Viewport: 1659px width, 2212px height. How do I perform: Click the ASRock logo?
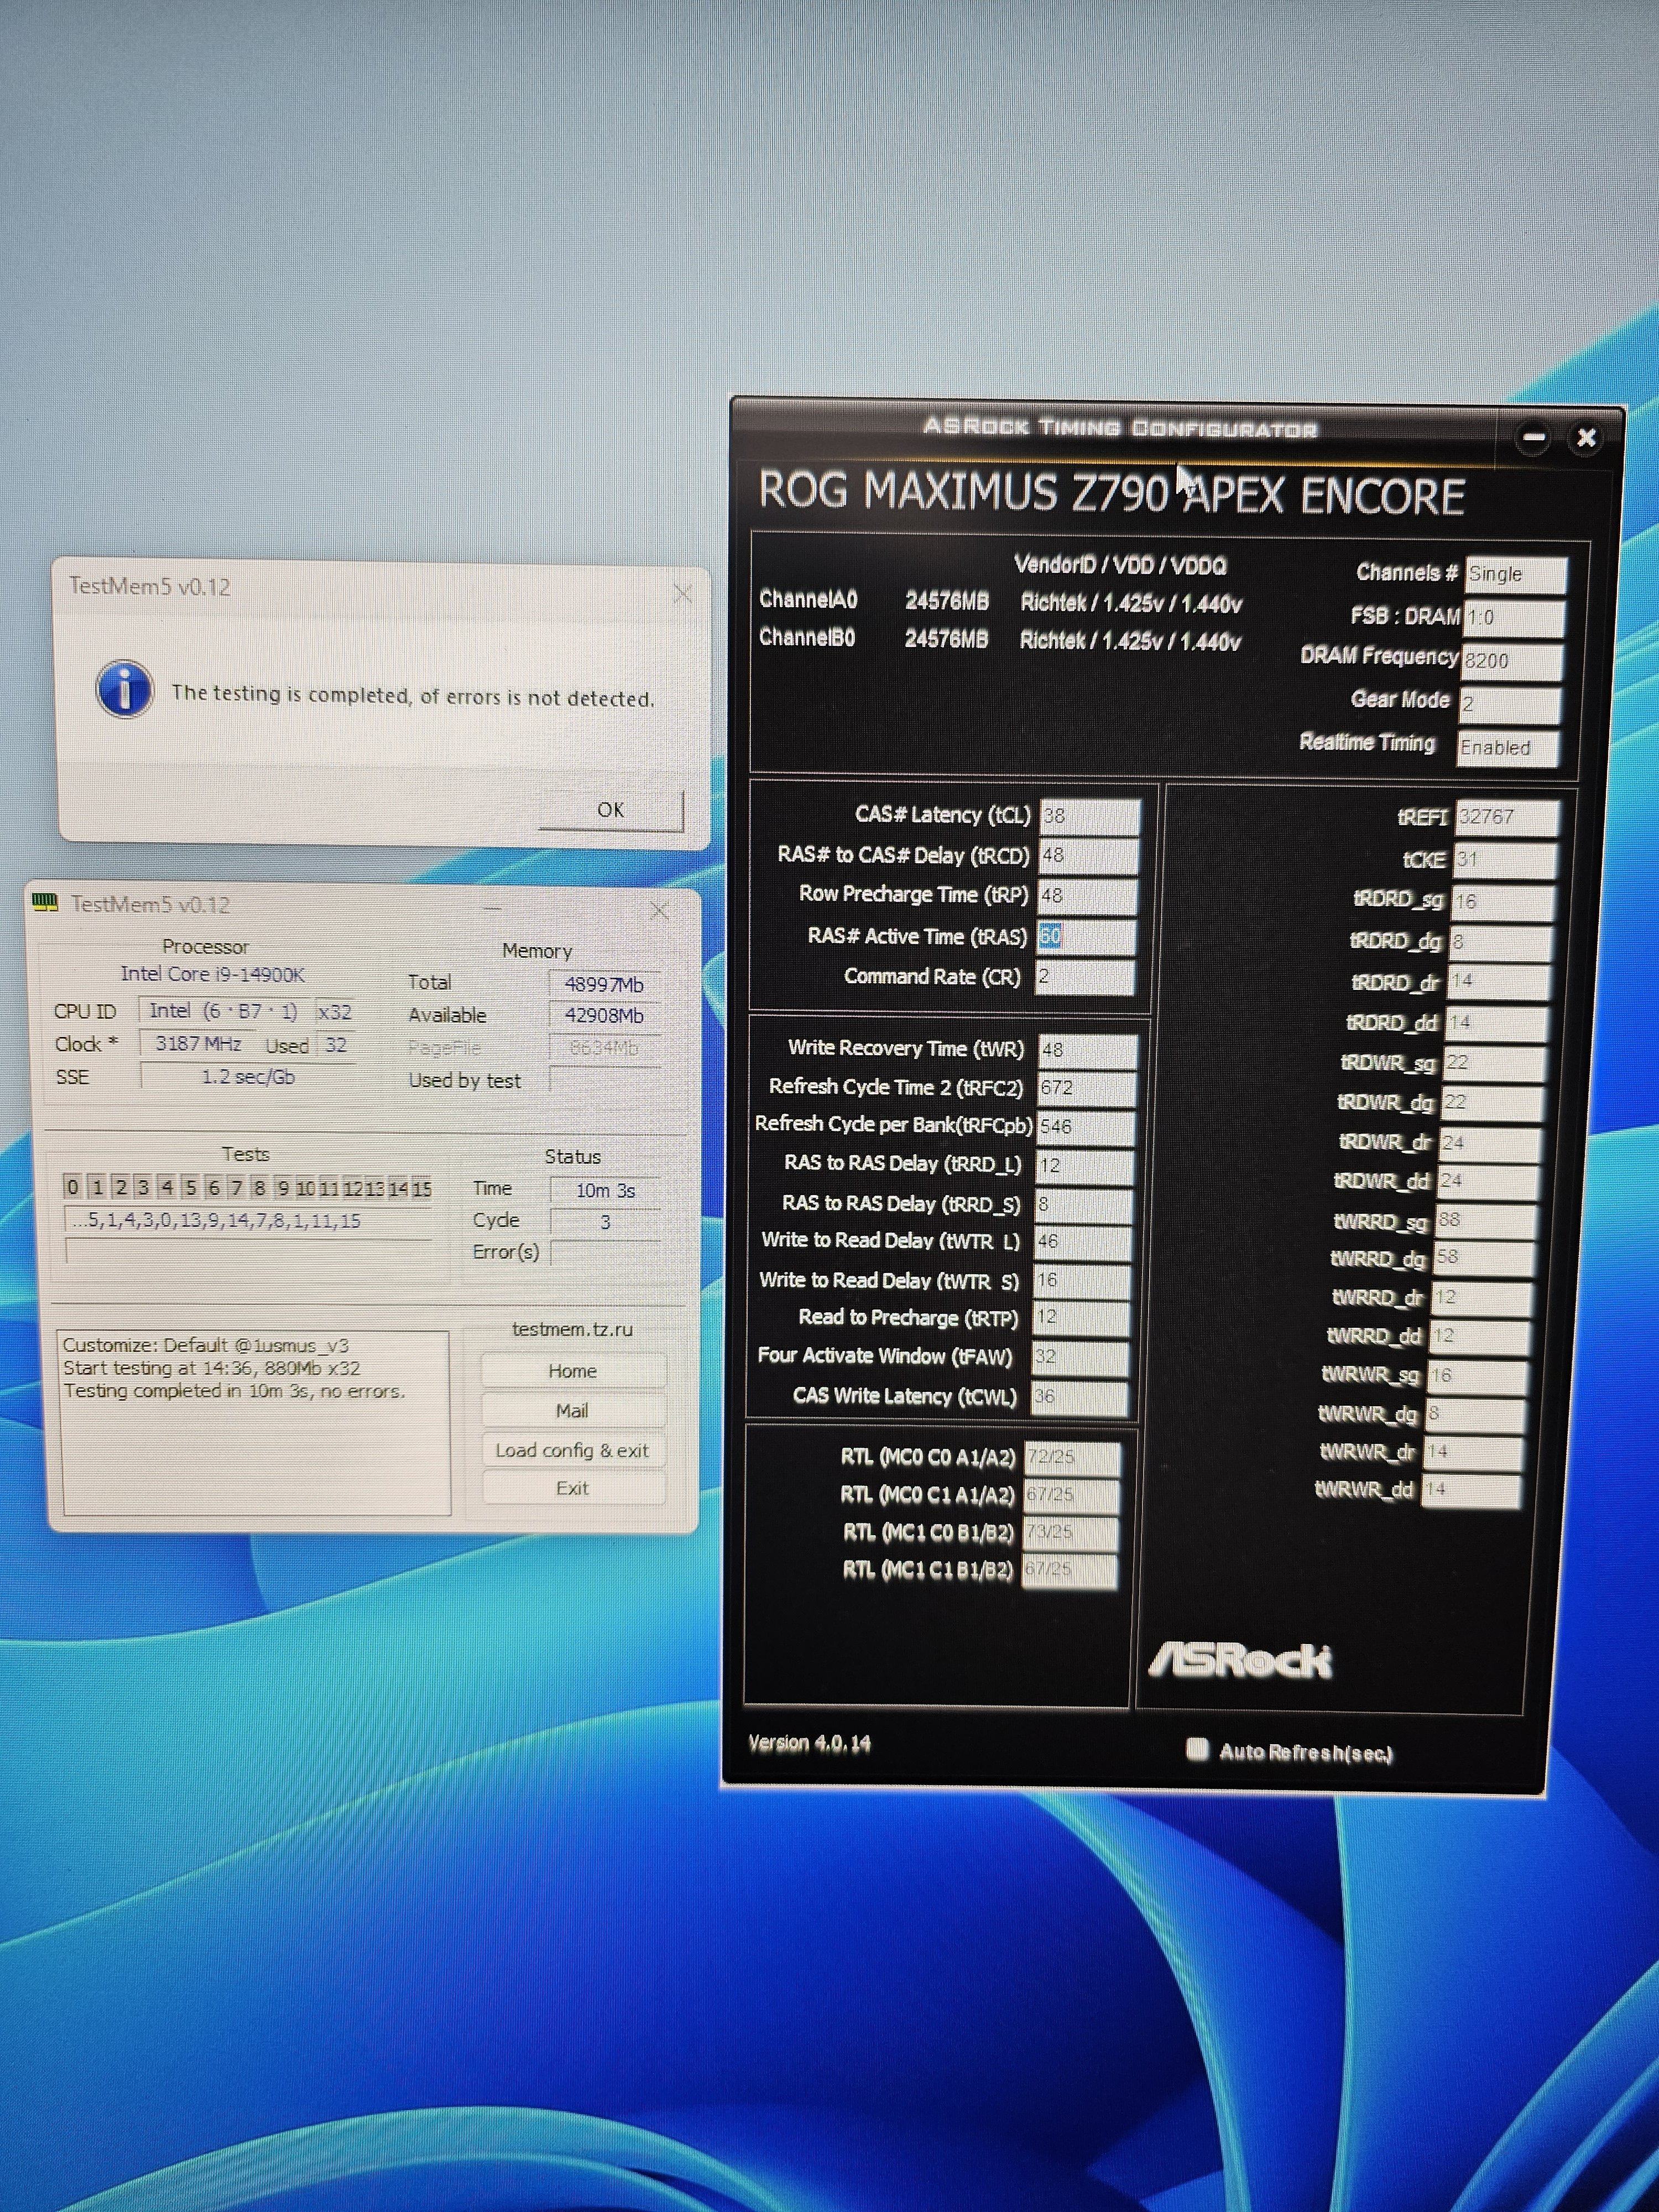point(1240,1660)
